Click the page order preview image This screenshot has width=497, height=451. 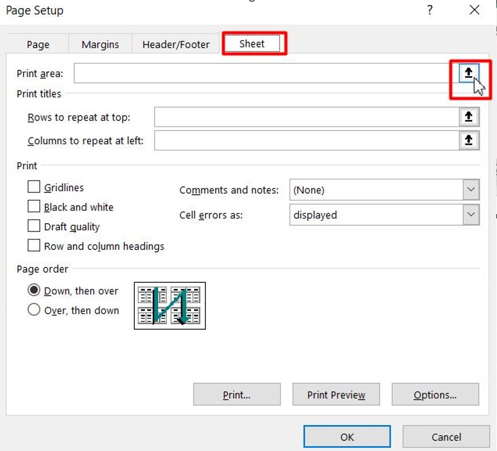(170, 306)
